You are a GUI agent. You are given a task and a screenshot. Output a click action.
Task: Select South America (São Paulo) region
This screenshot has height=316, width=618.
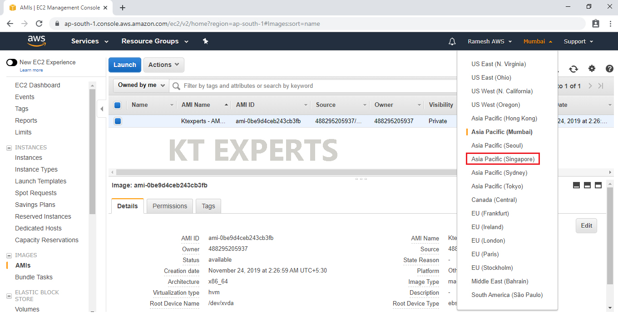(x=507, y=295)
